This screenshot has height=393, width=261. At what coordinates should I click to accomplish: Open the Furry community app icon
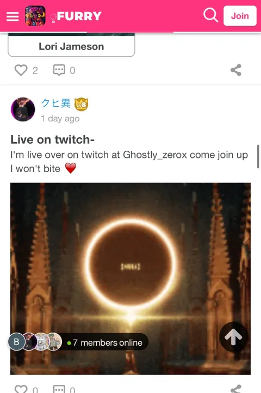coord(35,16)
